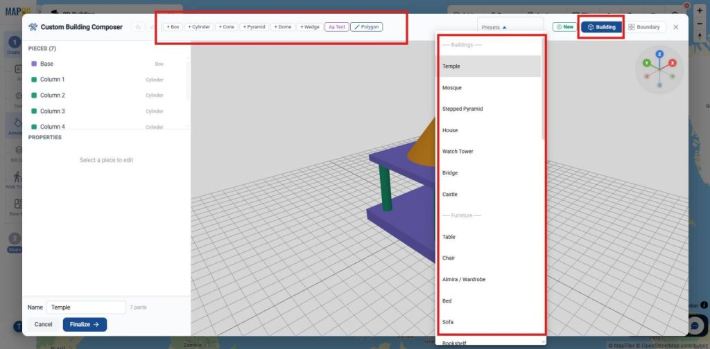Add a Dome piece

(x=283, y=27)
